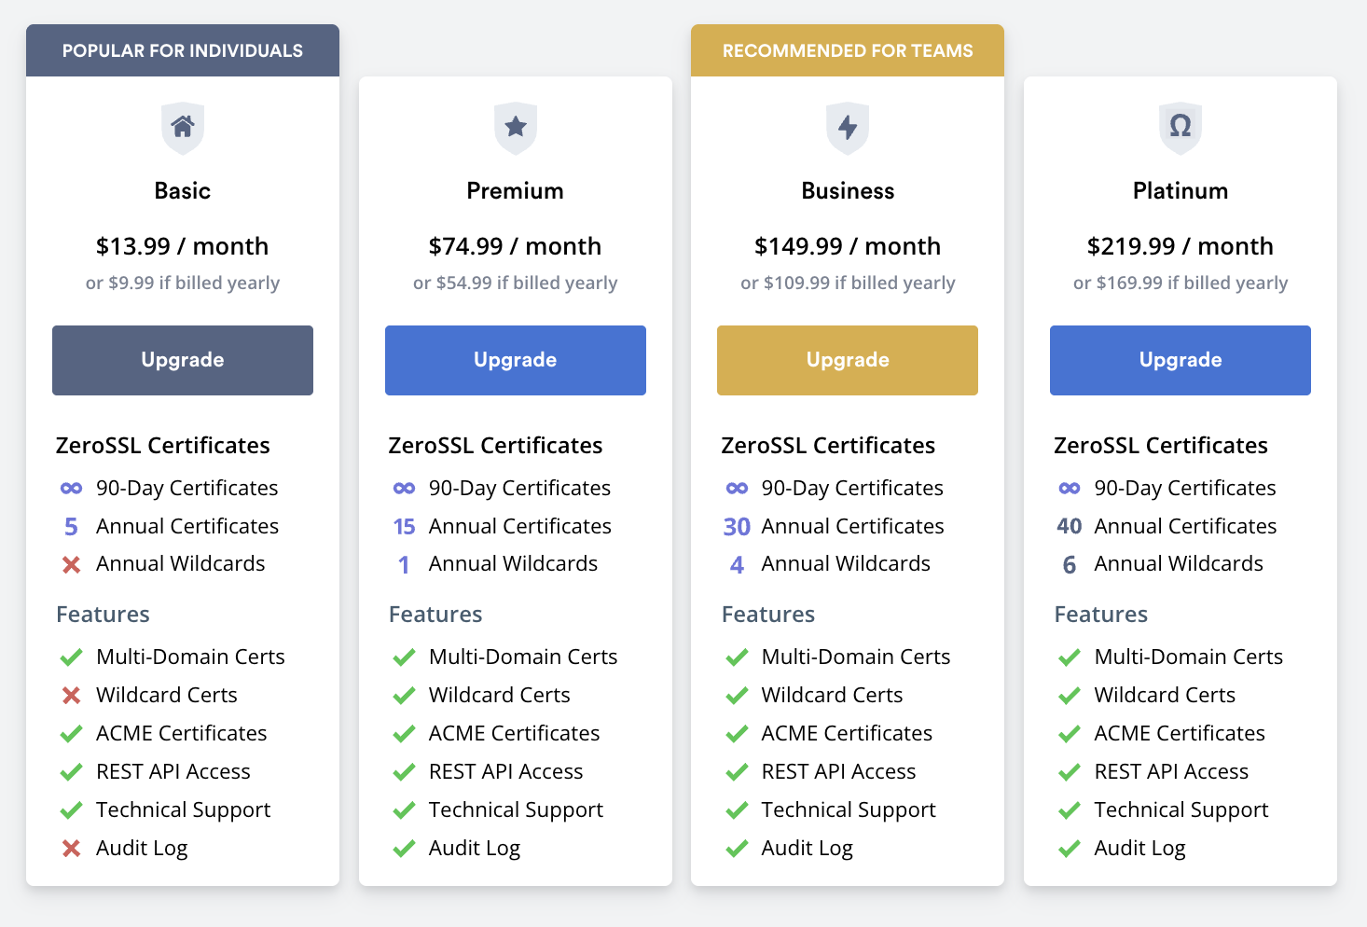Screen dimensions: 1367x927
Task: Click the Premium plan's 1 Annual Wildcards count
Action: pyautogui.click(x=404, y=565)
